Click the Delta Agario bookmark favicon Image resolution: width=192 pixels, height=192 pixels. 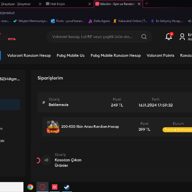[x=90, y=21]
